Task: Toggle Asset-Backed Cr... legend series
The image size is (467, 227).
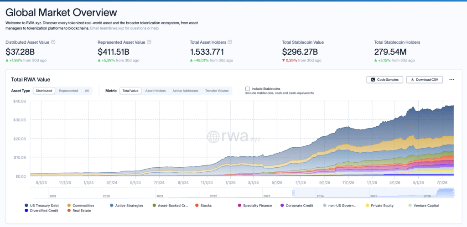Action: point(170,206)
